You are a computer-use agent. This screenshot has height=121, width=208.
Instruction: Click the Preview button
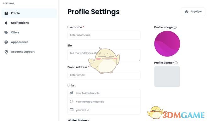pos(193,12)
